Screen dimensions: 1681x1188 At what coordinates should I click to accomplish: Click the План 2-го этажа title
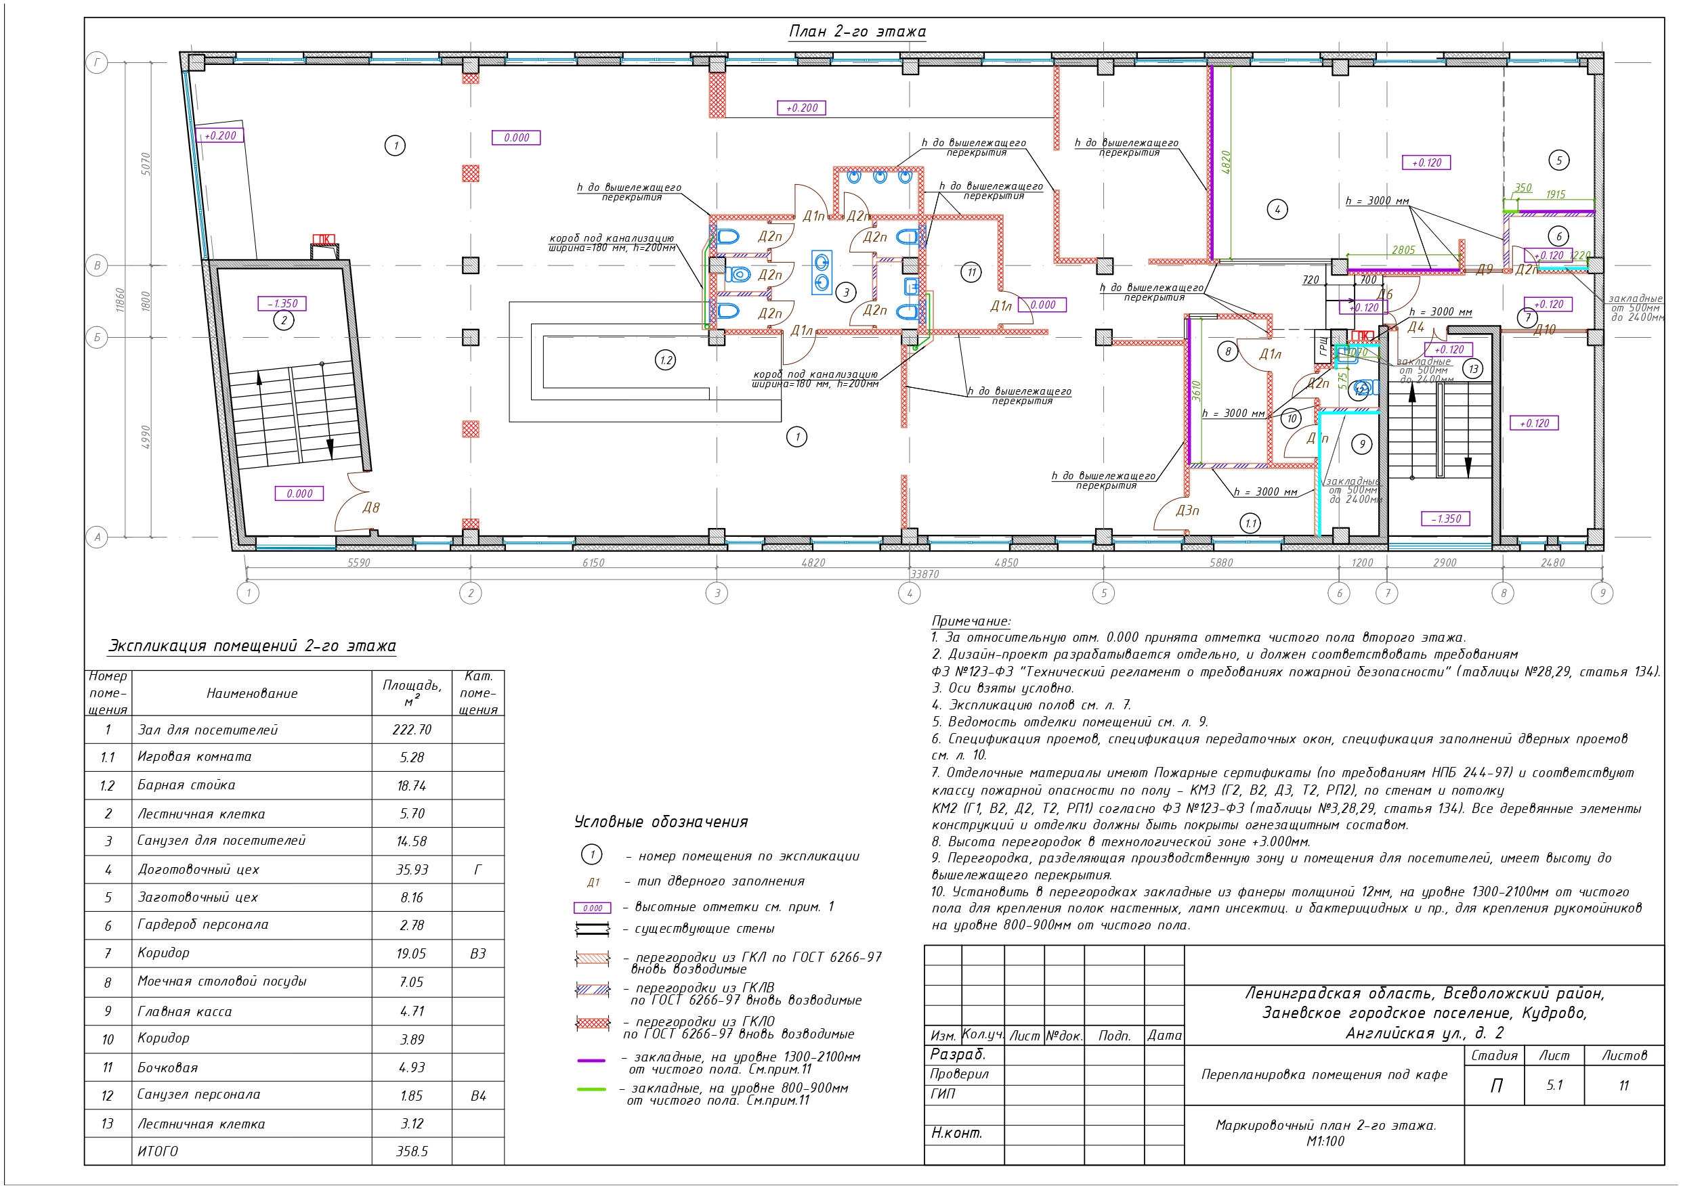point(857,31)
